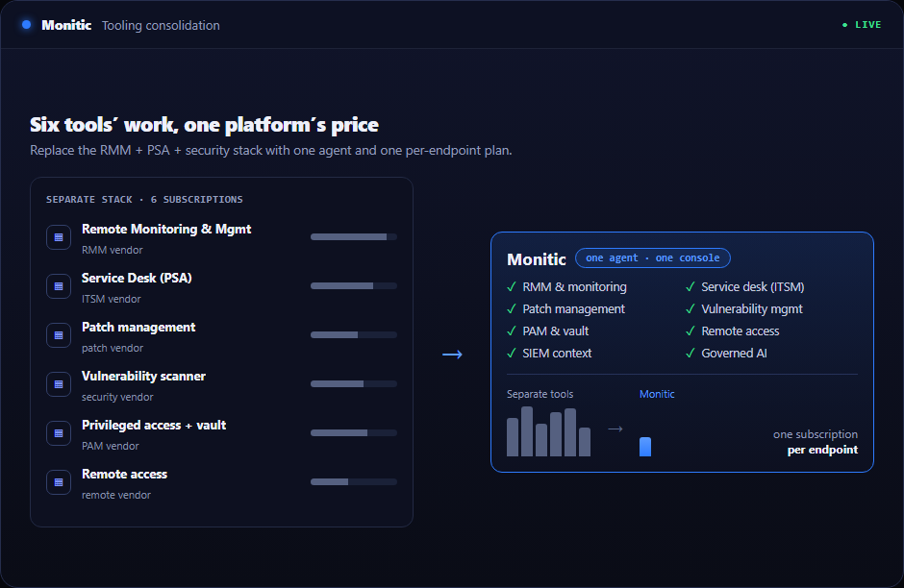This screenshot has height=588, width=904.
Task: Click 'SEPARATE STACK · 6 SUBSCRIPTIONS' label
Action: 144,199
